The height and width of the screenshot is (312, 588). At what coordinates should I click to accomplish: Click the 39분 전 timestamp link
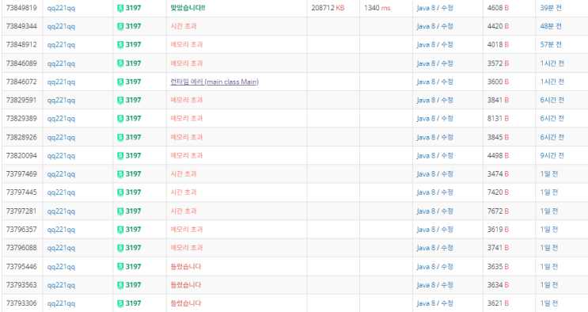coord(551,8)
